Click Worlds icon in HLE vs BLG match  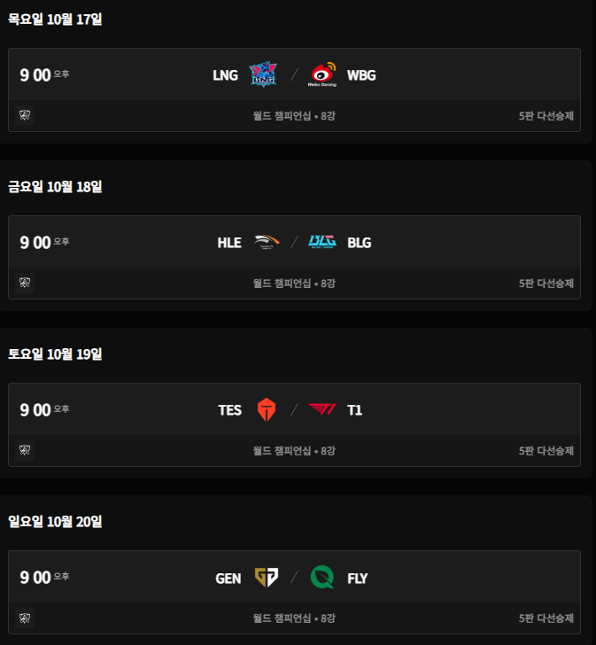click(25, 283)
